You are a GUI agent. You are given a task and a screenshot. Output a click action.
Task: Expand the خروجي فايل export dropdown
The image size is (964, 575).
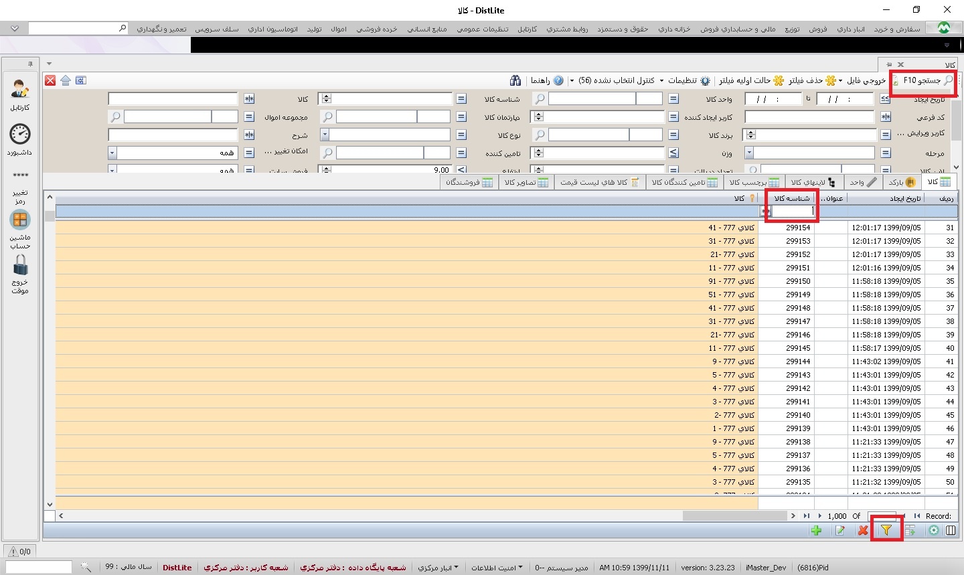pyautogui.click(x=841, y=80)
